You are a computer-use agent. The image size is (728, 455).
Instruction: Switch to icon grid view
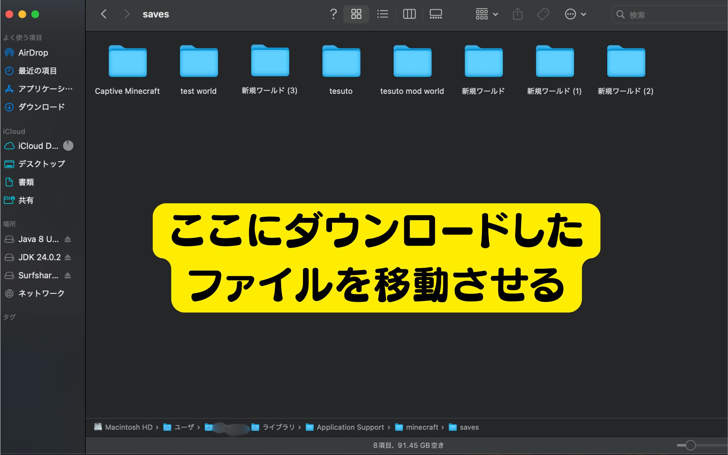[356, 14]
